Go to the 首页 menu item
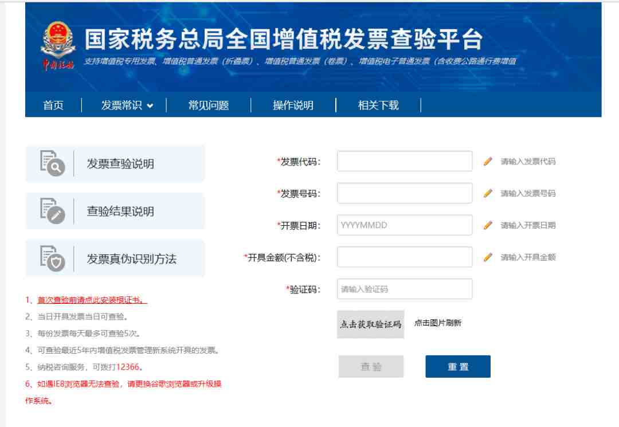This screenshot has width=619, height=427. click(53, 105)
